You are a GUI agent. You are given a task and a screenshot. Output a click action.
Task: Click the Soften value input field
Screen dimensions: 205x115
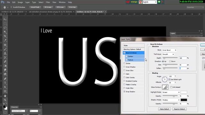point(183,68)
